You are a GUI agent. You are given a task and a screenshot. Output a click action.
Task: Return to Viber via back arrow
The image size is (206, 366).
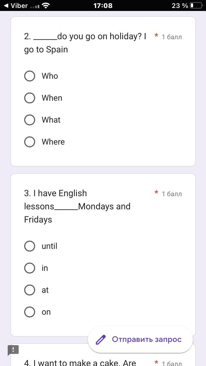coord(5,5)
